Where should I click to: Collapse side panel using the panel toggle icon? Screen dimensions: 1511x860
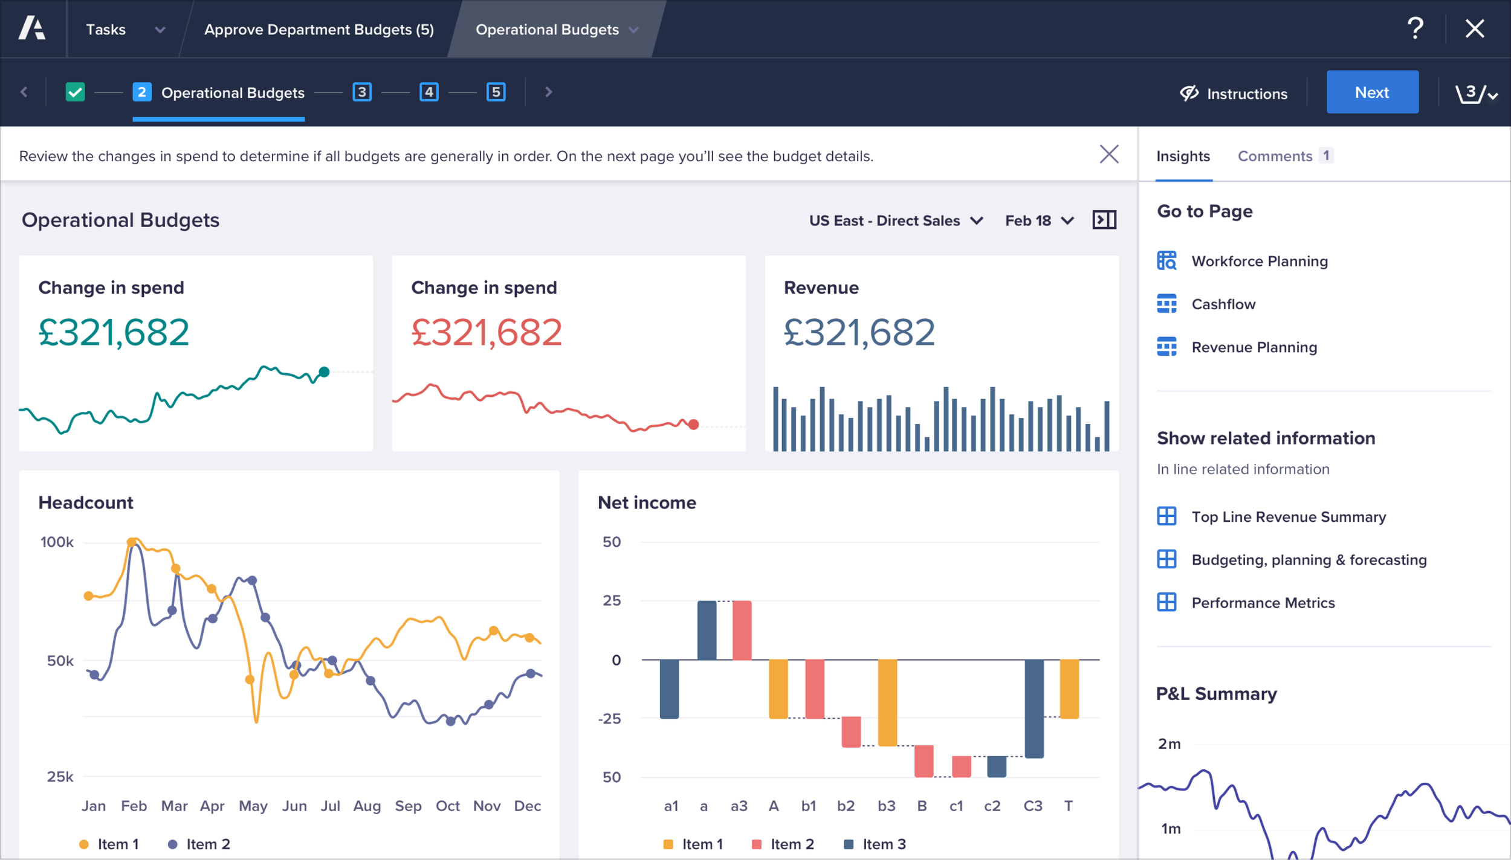[x=1104, y=220]
